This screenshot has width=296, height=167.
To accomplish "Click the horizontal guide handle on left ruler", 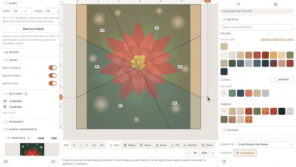I will click(x=61, y=97).
